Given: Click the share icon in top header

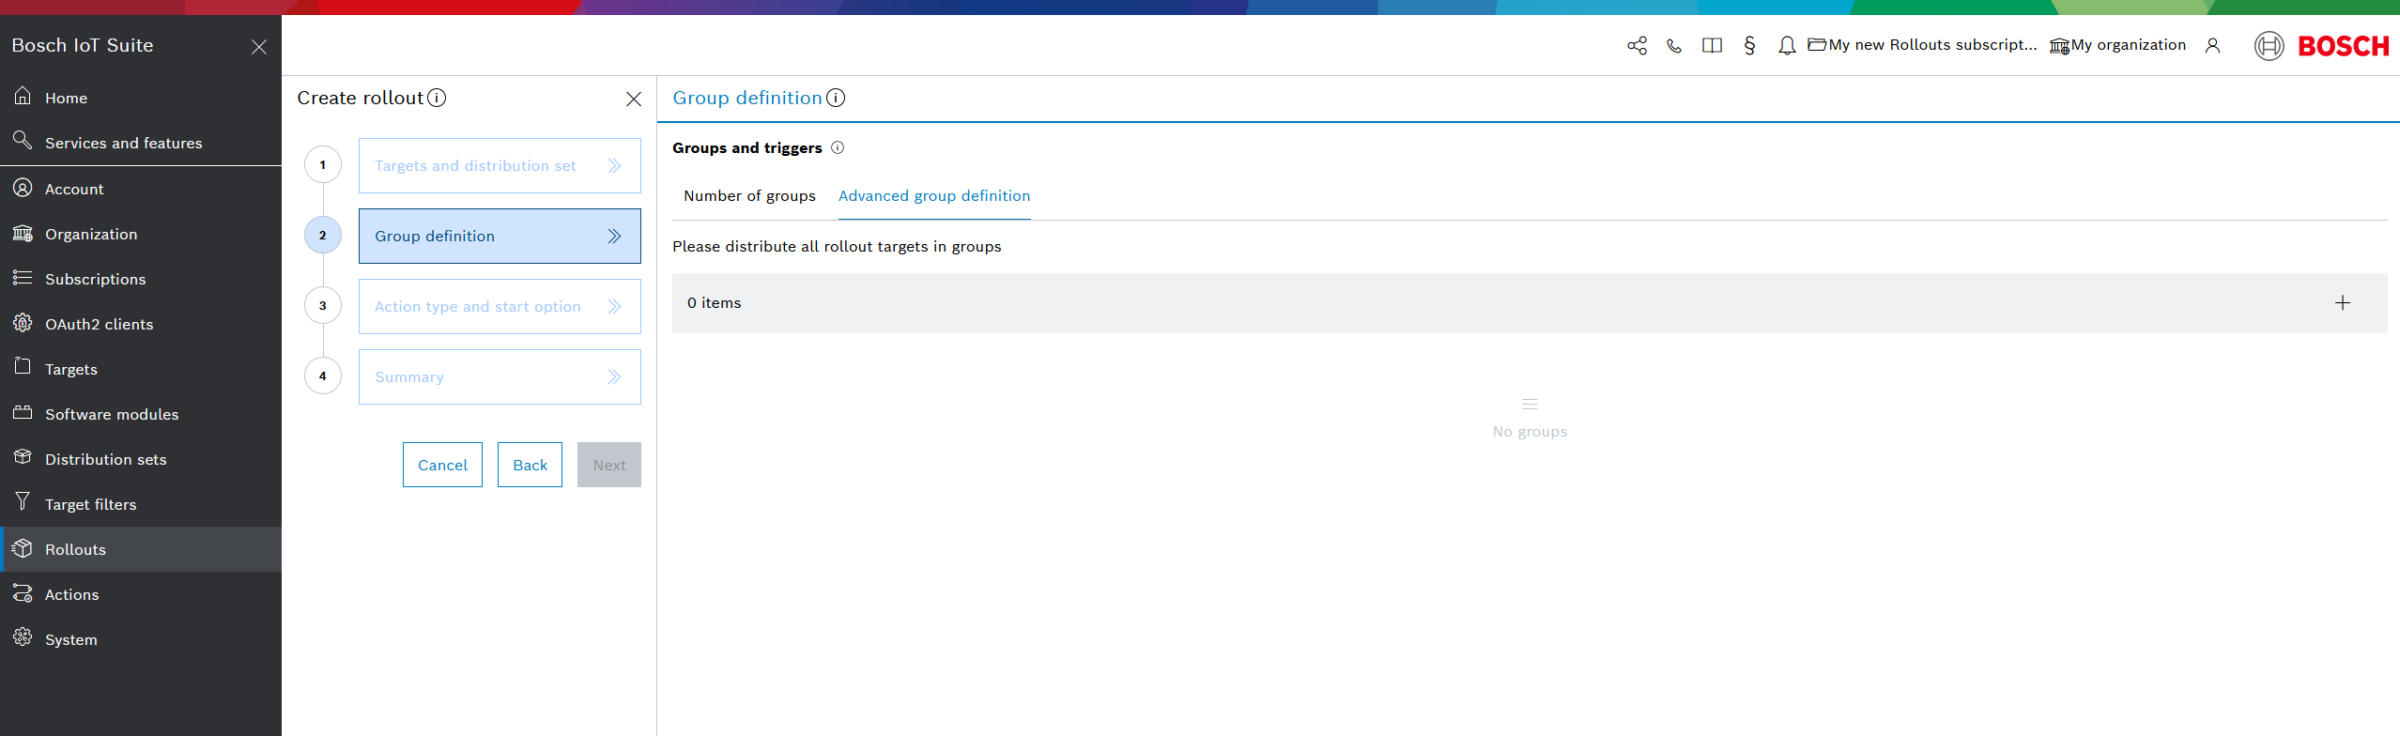Looking at the screenshot, I should 1637,46.
